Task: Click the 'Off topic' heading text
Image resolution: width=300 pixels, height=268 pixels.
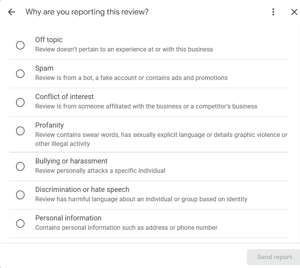Action: [49, 40]
